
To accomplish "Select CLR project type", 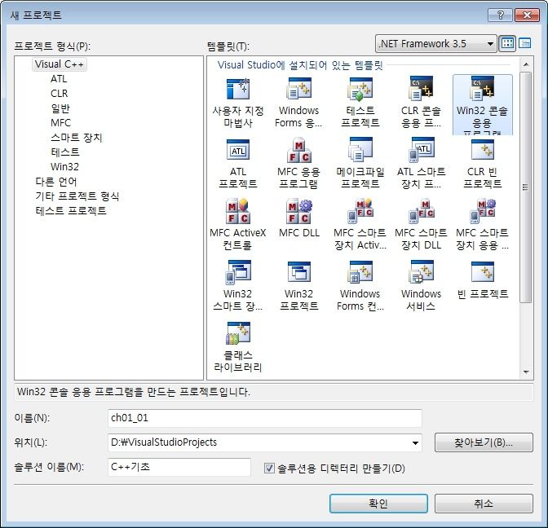I will pyautogui.click(x=59, y=94).
